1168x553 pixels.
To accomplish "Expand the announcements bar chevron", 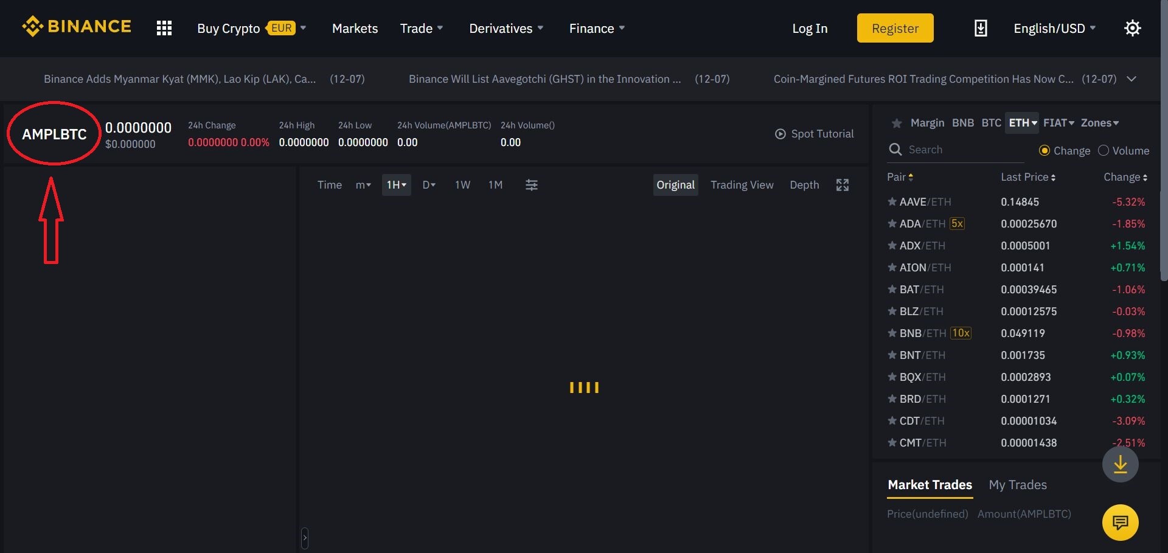I will click(1132, 79).
